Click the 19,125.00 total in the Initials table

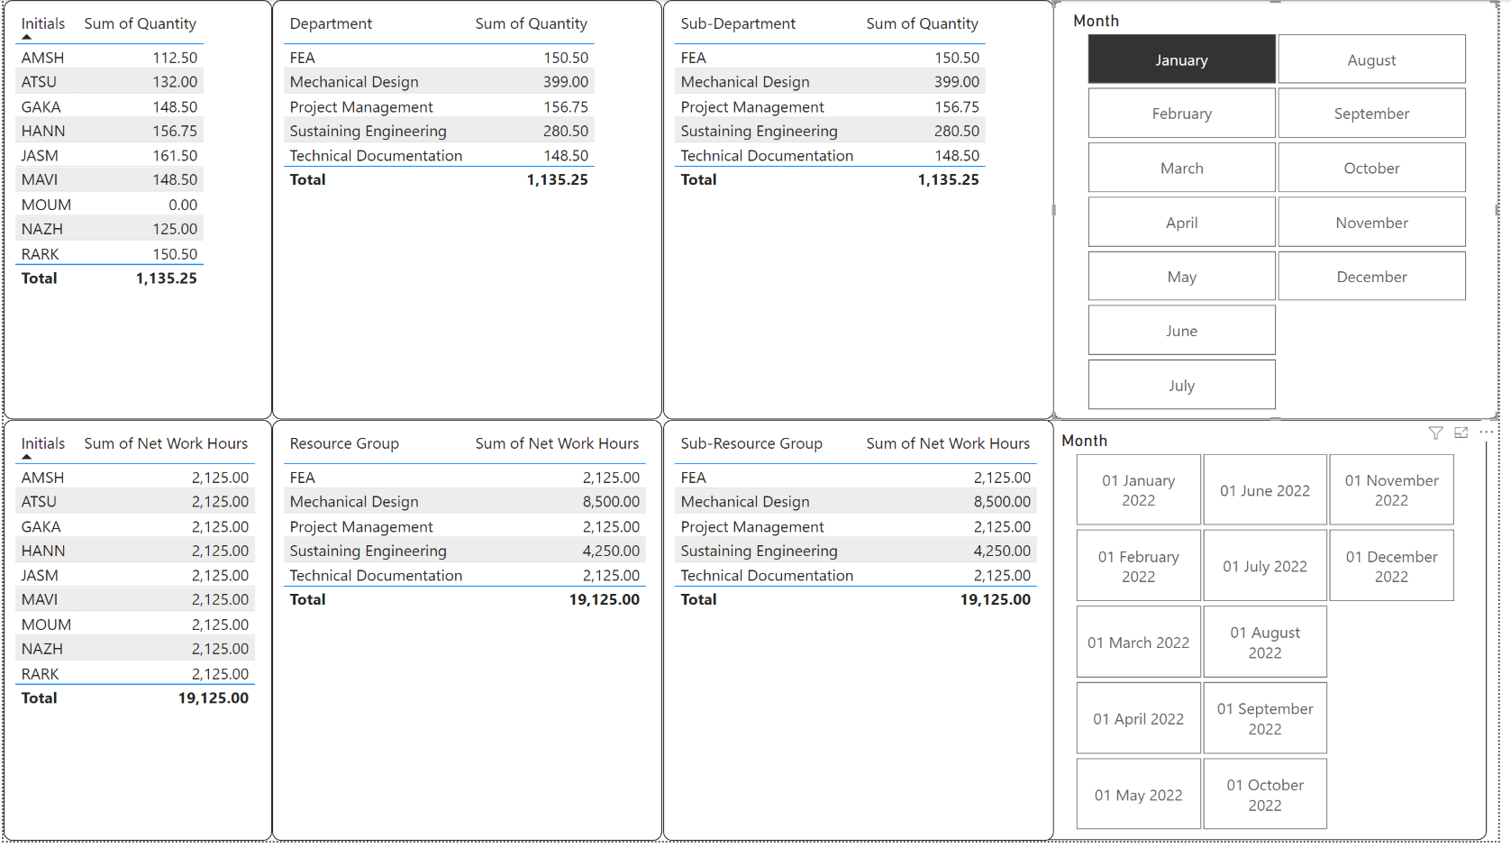click(214, 698)
